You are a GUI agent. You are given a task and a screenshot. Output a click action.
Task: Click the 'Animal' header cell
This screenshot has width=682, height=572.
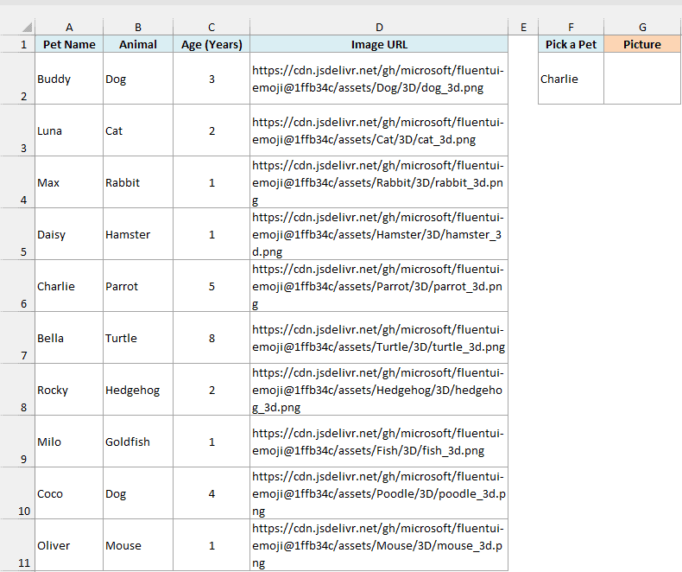click(138, 44)
